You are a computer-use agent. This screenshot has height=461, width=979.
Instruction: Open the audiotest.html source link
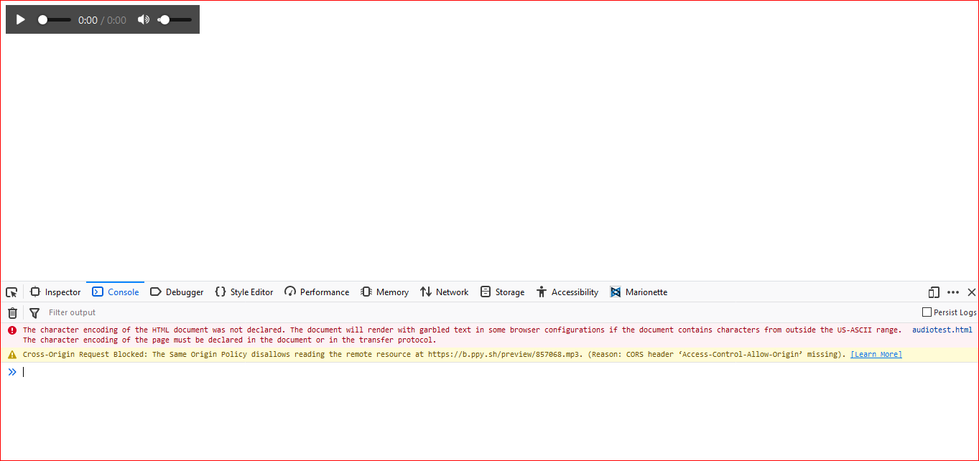click(x=942, y=330)
